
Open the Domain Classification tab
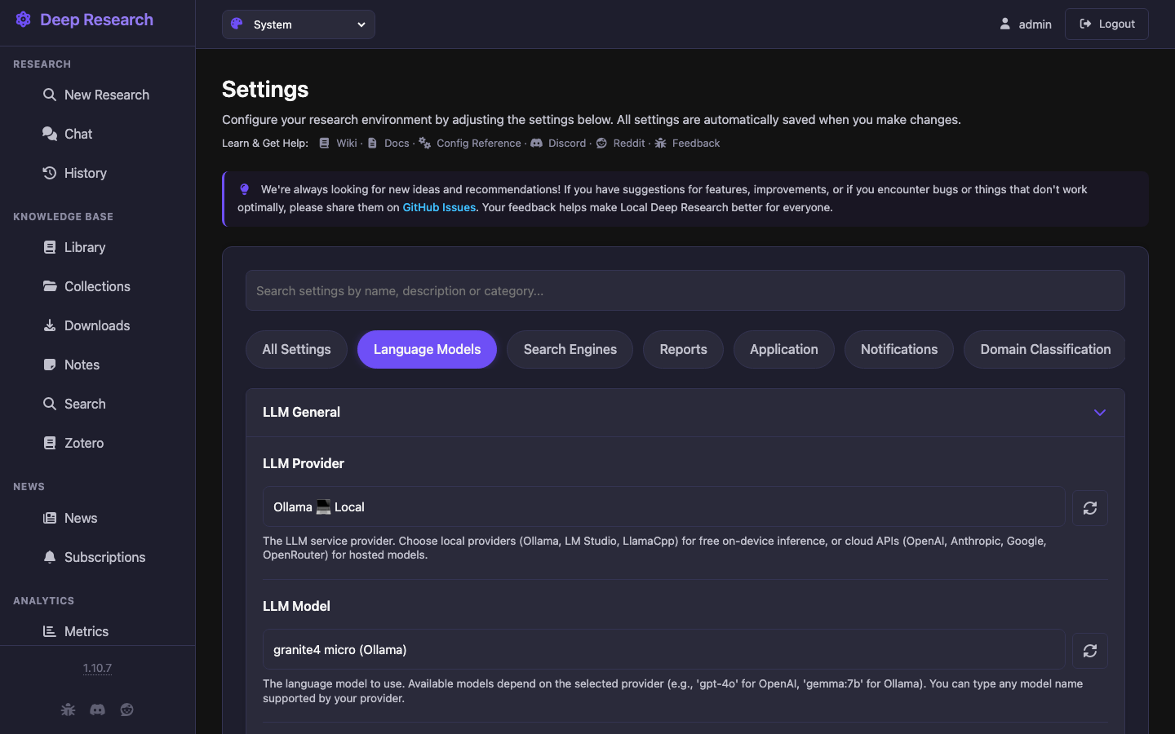coord(1044,349)
